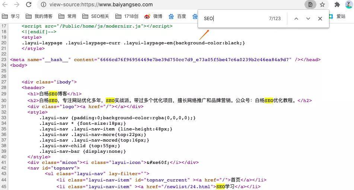354x190 pixels.
Task: Click the find bar SEO text field
Action: [x=233, y=19]
